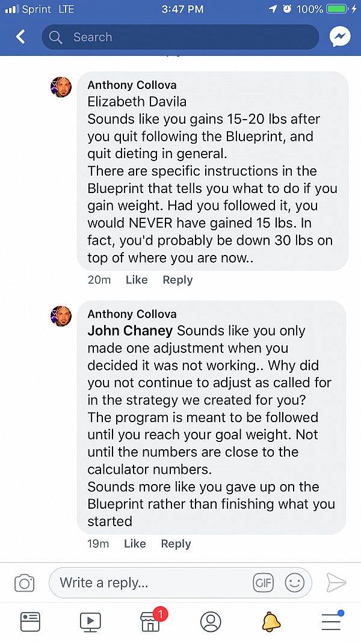Open the hamburger menu tab
Screen dimensions: 361x641
332,621
